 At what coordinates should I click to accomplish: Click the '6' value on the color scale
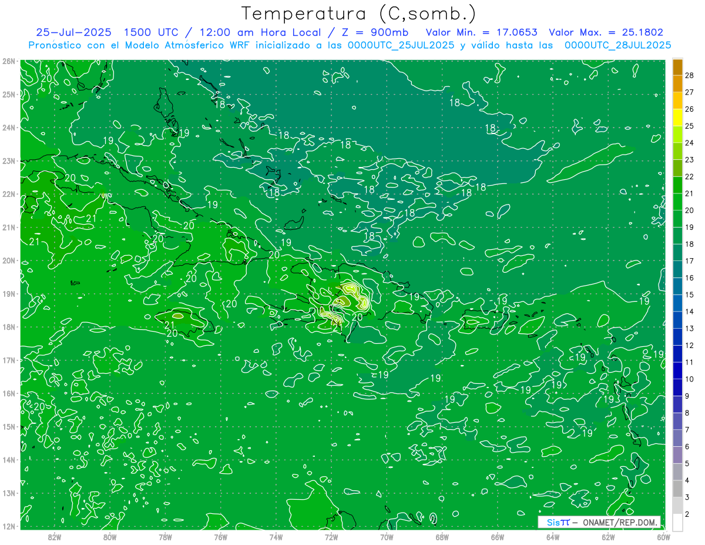pyautogui.click(x=687, y=447)
